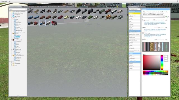Click the rainbow hue bar
This screenshot has height=100, width=179.
click(162, 62)
